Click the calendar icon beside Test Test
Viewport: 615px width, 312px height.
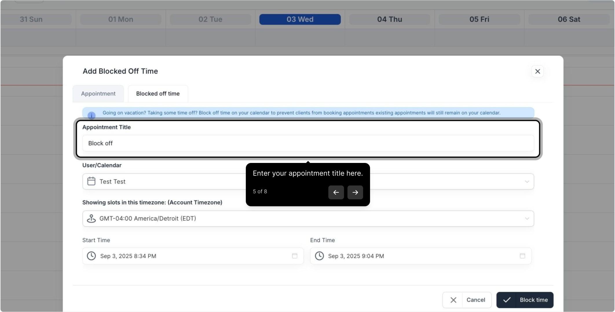coord(91,181)
